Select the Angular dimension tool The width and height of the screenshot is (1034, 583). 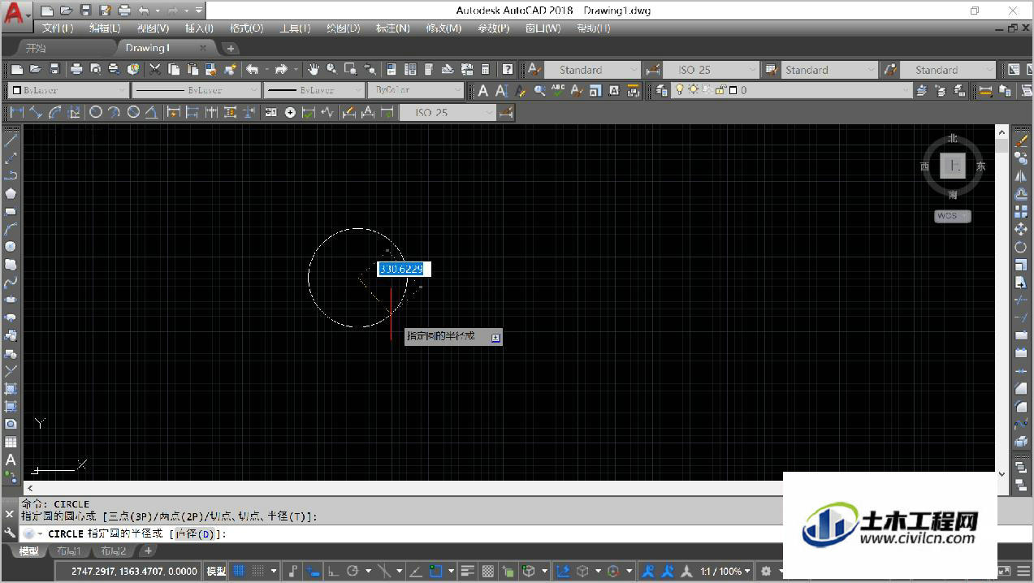tap(151, 112)
